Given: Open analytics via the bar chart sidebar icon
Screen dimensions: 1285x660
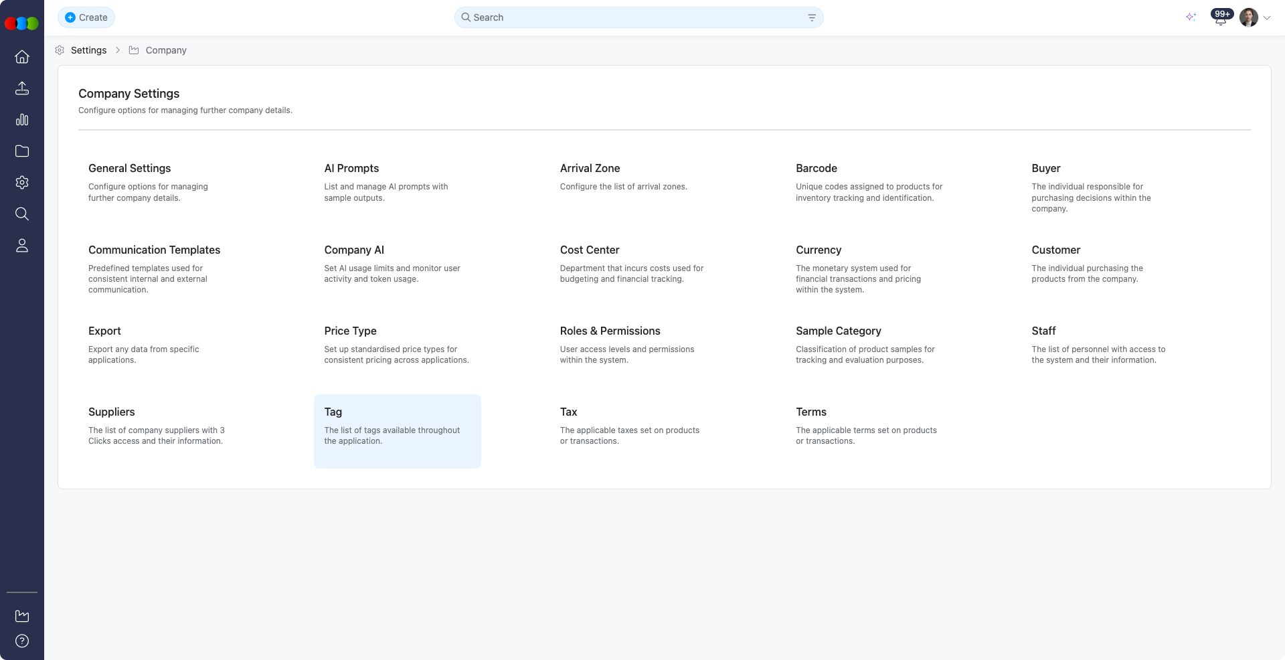Looking at the screenshot, I should pyautogui.click(x=22, y=119).
